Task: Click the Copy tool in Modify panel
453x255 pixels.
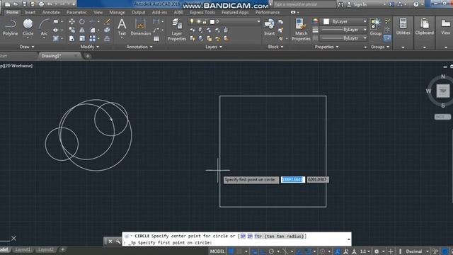Action: pos(71,30)
